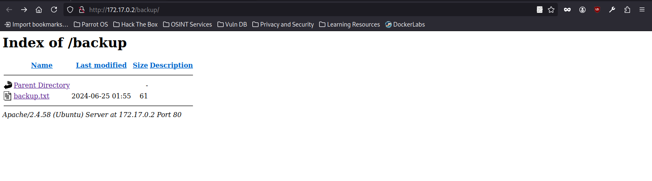The height and width of the screenshot is (181, 652).
Task: Sort listing by Last modified
Action: point(101,65)
